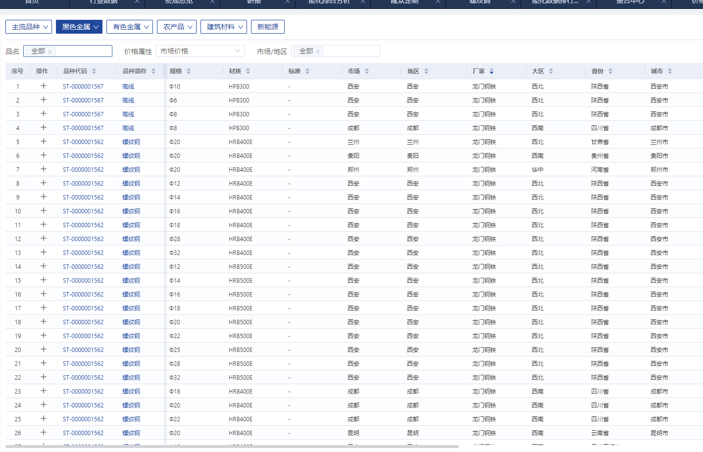Open the 螺纹钢 link in row 6
Screen dimensions: 703x452
point(131,155)
